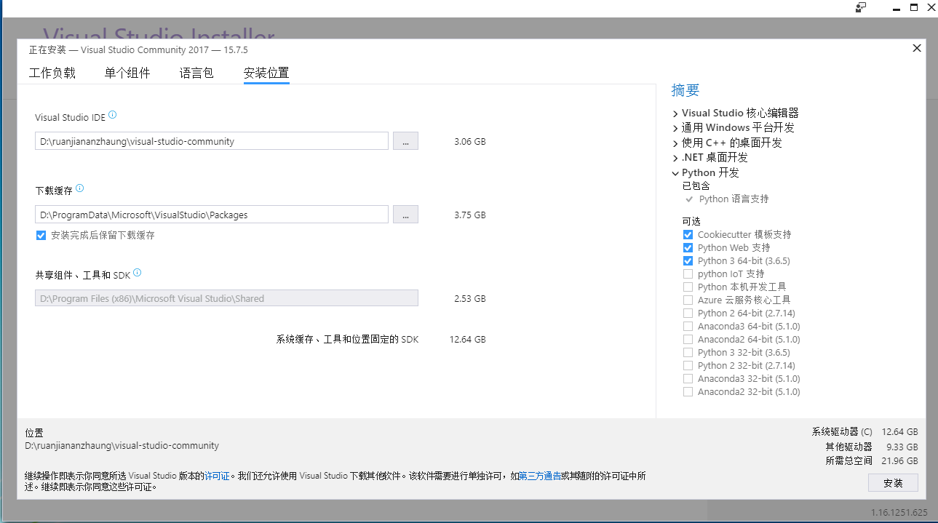Open the 第三方通告 link
938x523 pixels.
coord(539,476)
